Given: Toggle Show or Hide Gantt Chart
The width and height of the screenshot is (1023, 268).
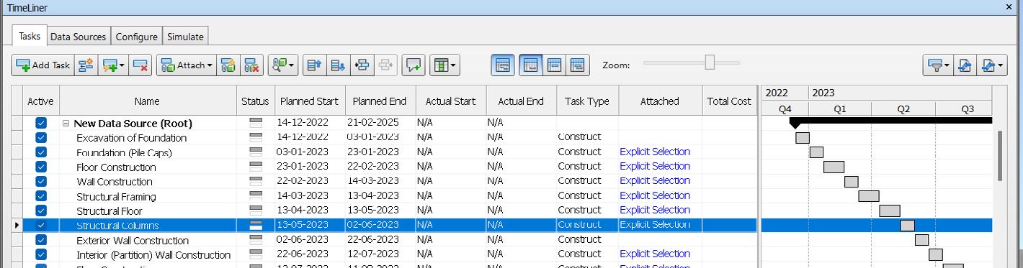Looking at the screenshot, I should pos(504,65).
